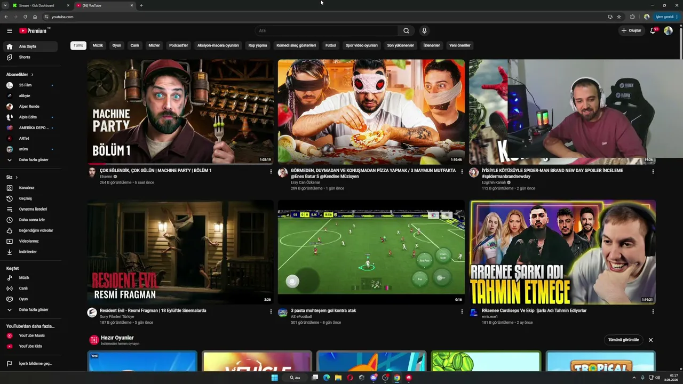Viewport: 683px width, 384px height.
Task: Open Kanalınız in the sidebar
Action: coord(30,188)
